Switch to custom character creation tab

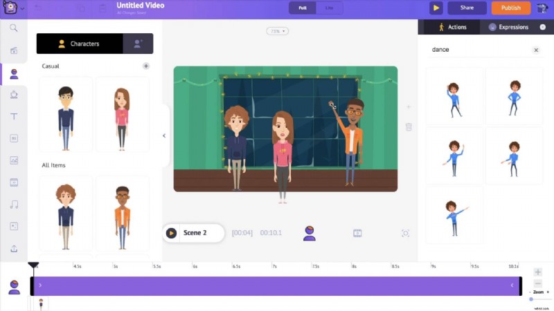point(138,44)
